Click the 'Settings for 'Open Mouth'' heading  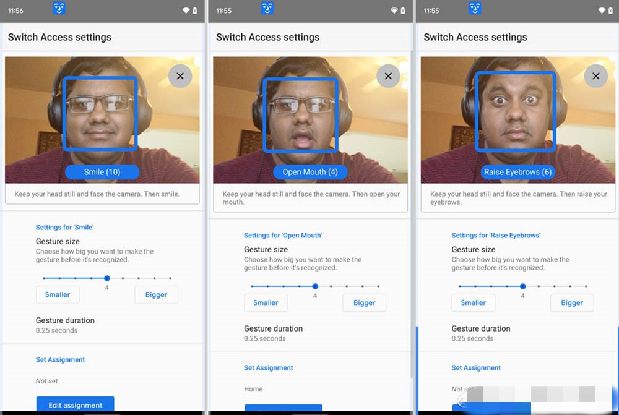pyautogui.click(x=283, y=236)
